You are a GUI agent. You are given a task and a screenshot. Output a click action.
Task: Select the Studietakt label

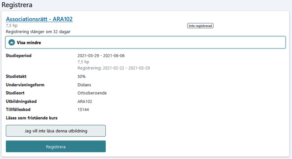(x=16, y=77)
